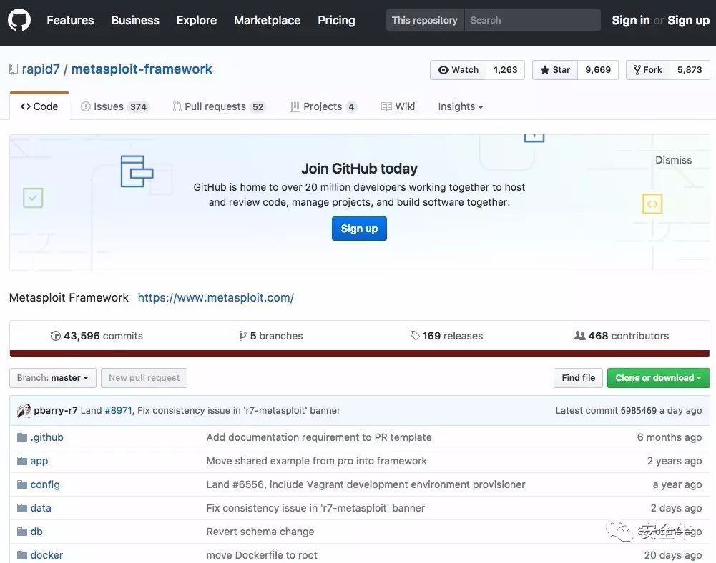Open the docker folder
716x563 pixels.
pyautogui.click(x=46, y=555)
